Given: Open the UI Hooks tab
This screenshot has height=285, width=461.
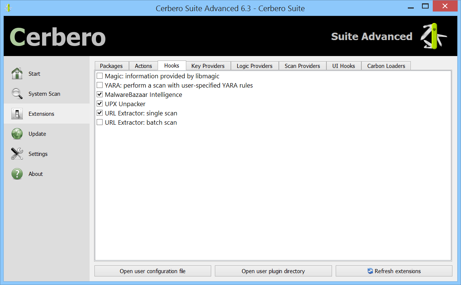Looking at the screenshot, I should click(x=344, y=66).
